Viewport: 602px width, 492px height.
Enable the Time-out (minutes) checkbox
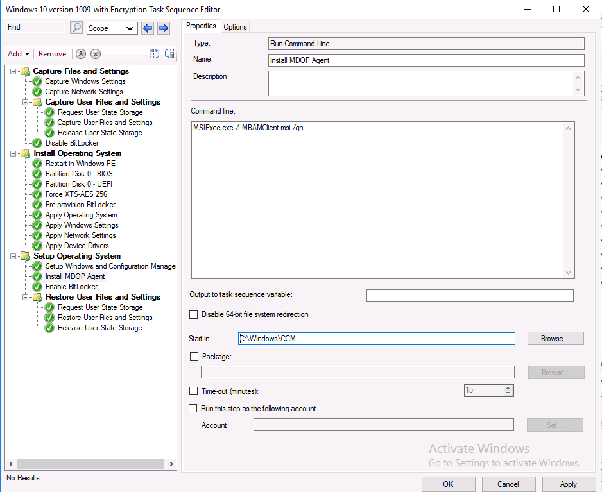click(x=194, y=391)
